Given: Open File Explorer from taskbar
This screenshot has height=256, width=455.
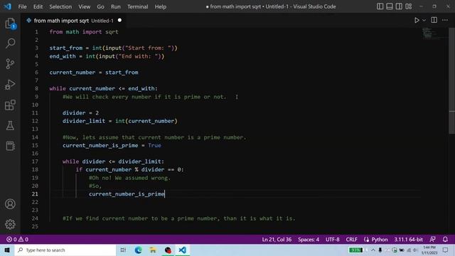Looking at the screenshot, I should 153,250.
